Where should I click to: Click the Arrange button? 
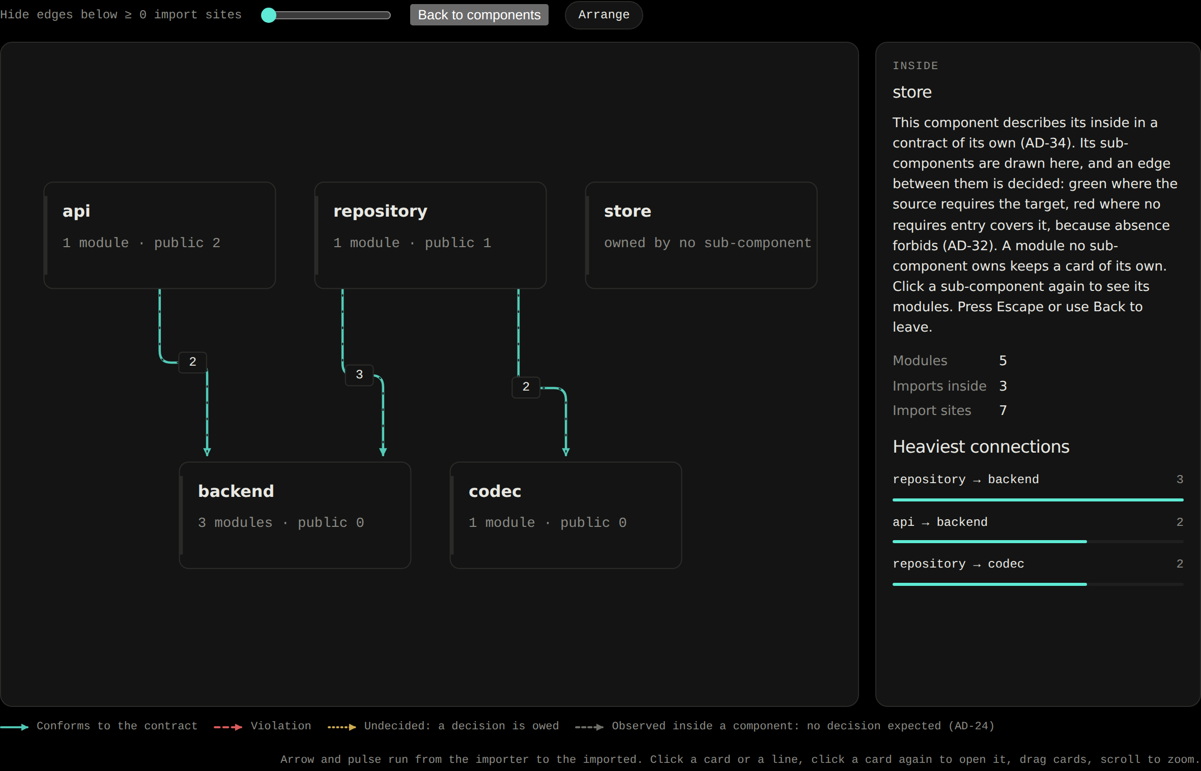pos(604,15)
